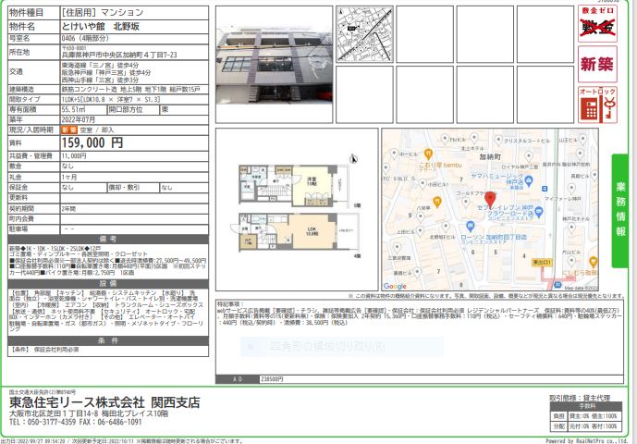Select the address '兵庫県神戸市中央区加納町４丁目7-23'

pos(119,55)
